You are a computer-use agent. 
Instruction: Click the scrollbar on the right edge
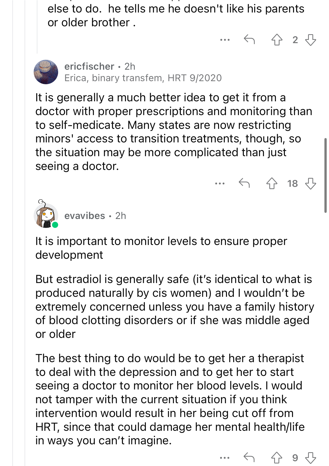(325, 175)
